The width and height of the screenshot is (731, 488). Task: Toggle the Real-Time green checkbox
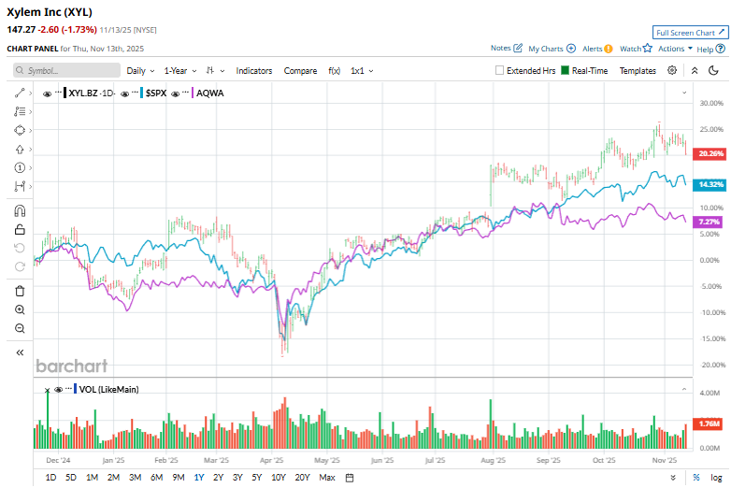tap(565, 70)
